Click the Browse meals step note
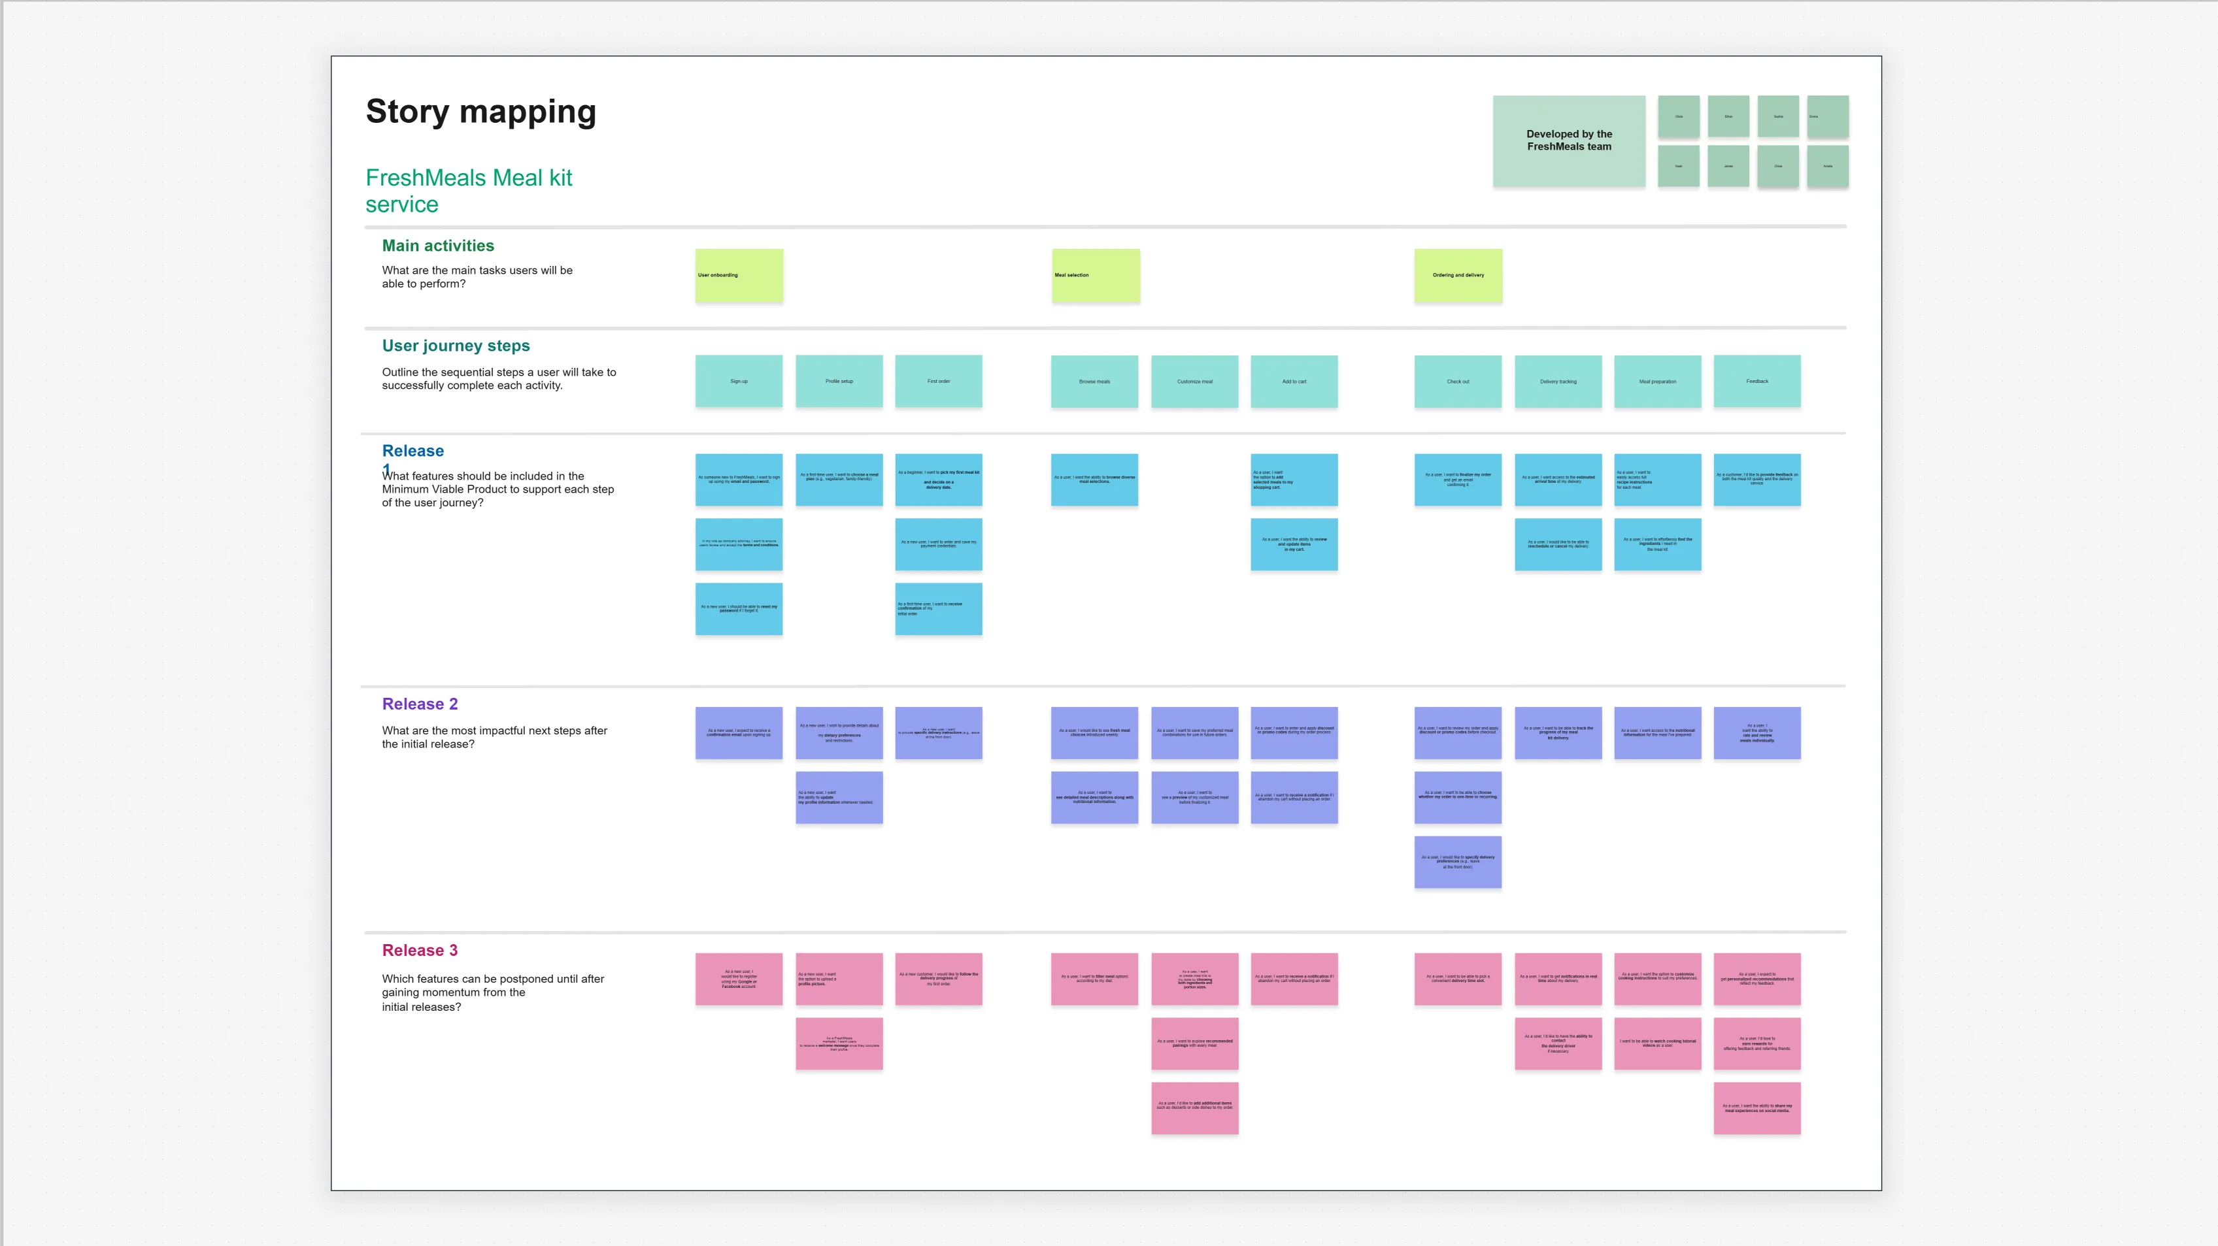The image size is (2218, 1246). (1094, 381)
